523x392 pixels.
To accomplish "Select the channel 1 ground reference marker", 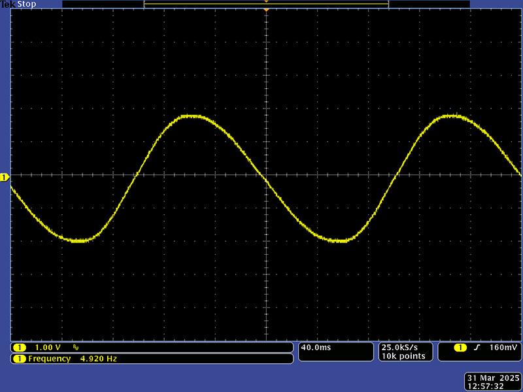I will click(5, 178).
